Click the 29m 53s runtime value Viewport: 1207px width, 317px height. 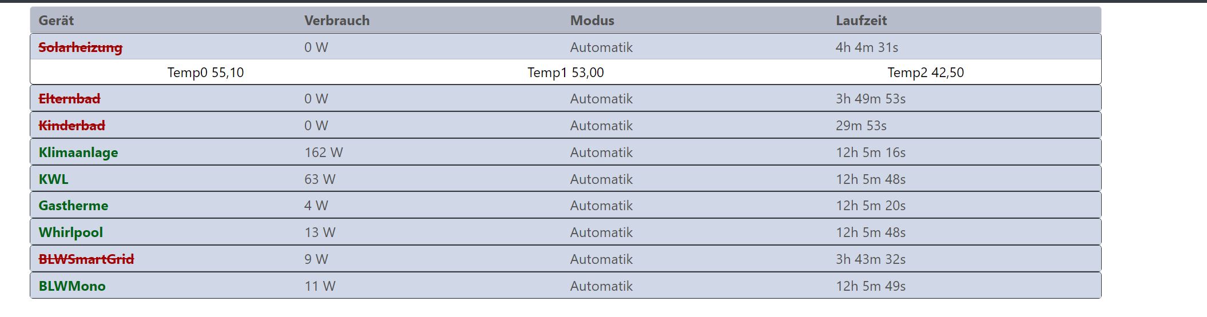[861, 126]
